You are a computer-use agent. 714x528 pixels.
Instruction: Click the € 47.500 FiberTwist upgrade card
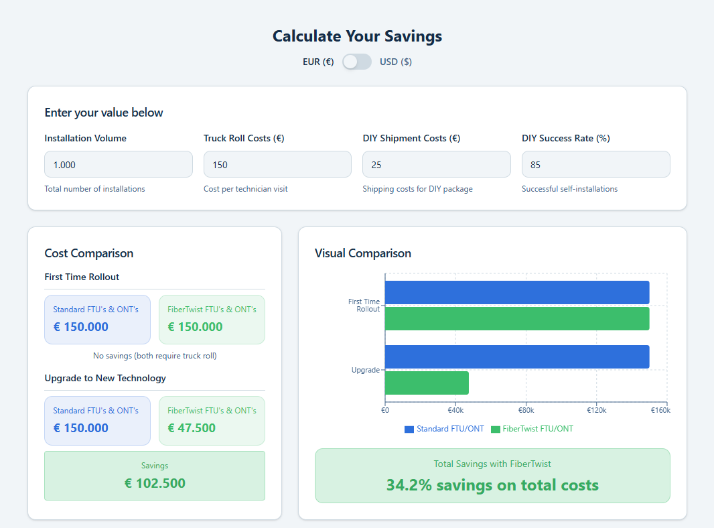212,421
